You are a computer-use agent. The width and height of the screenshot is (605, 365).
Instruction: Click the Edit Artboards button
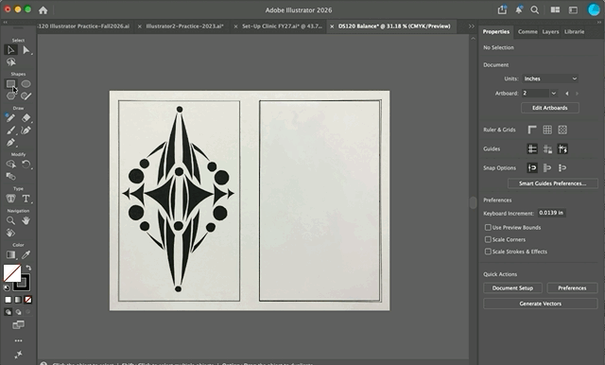[x=550, y=108]
